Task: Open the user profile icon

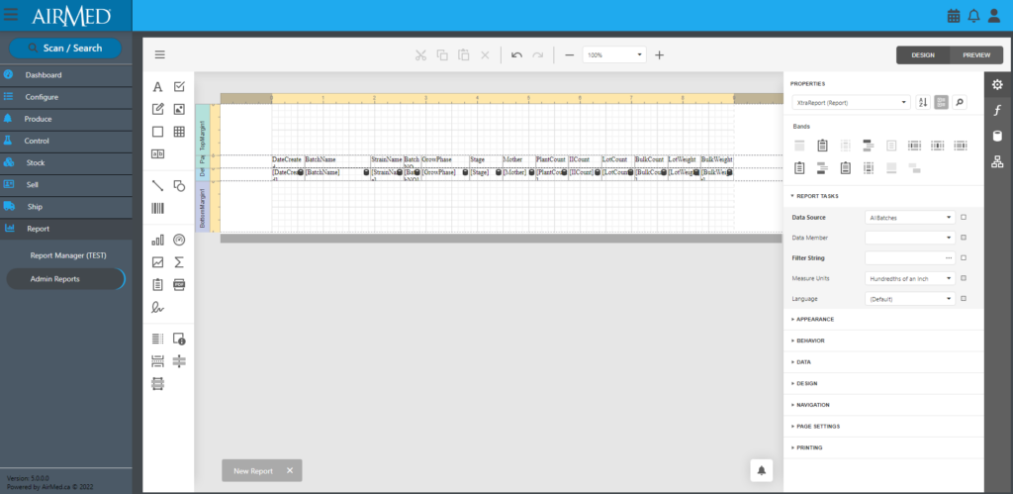Action: click(x=994, y=16)
